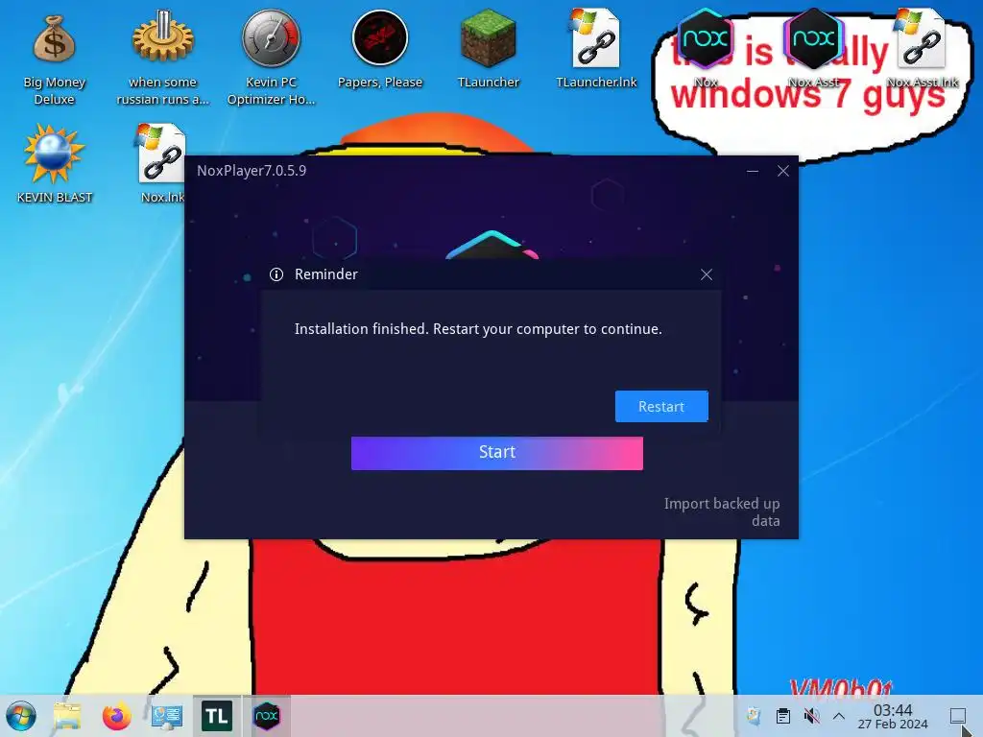Select Papers, Please desktop icon
Viewport: 983px width, 737px height.
380,50
